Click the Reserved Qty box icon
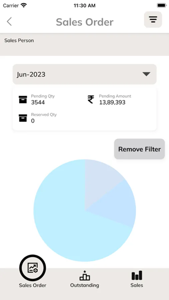Screen dimensions: 169x300 click(x=23, y=118)
